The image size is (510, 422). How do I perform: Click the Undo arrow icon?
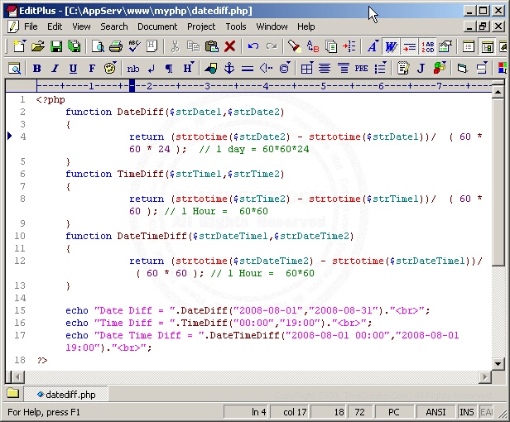pos(253,46)
